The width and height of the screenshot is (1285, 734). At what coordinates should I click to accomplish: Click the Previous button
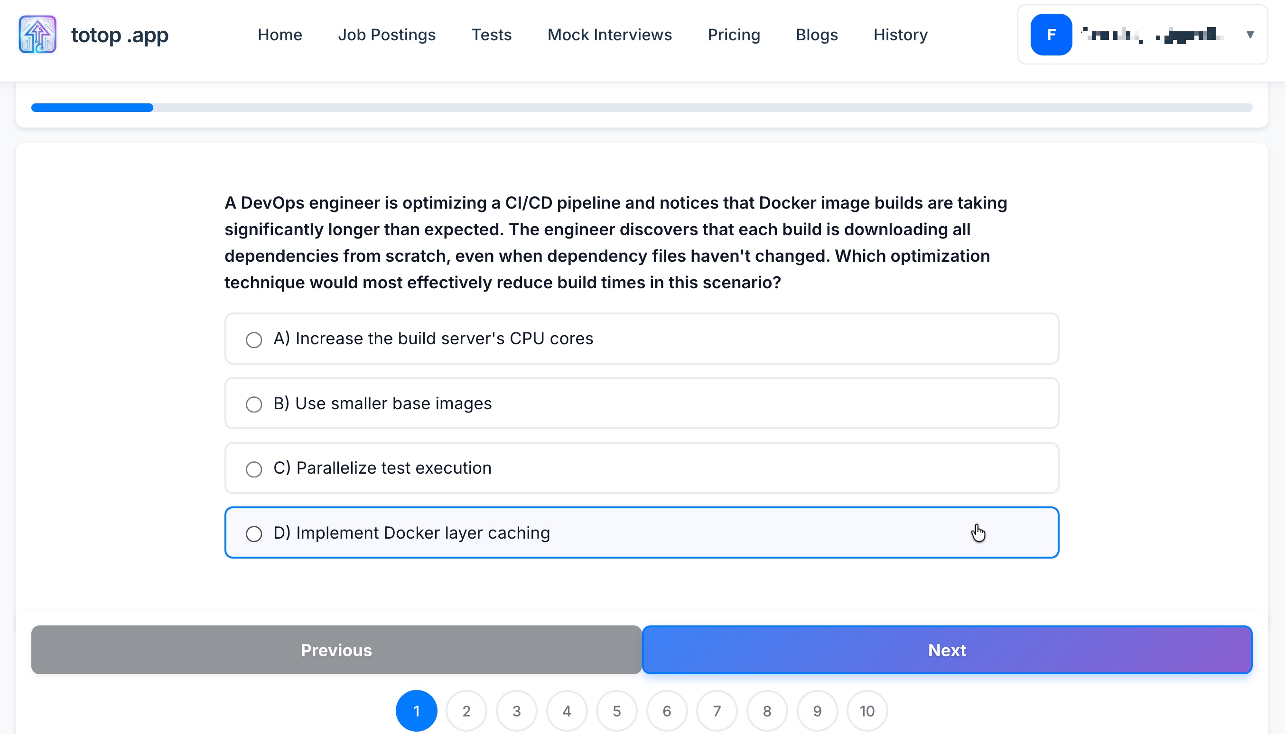(336, 650)
